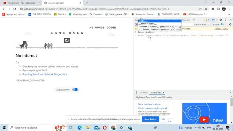
Task: Switch to Video details YouTube Studio tab
Action: 21,3
